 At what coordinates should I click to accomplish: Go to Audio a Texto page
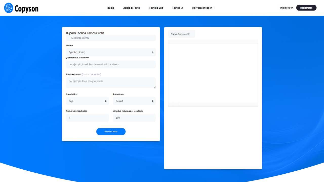(131, 8)
